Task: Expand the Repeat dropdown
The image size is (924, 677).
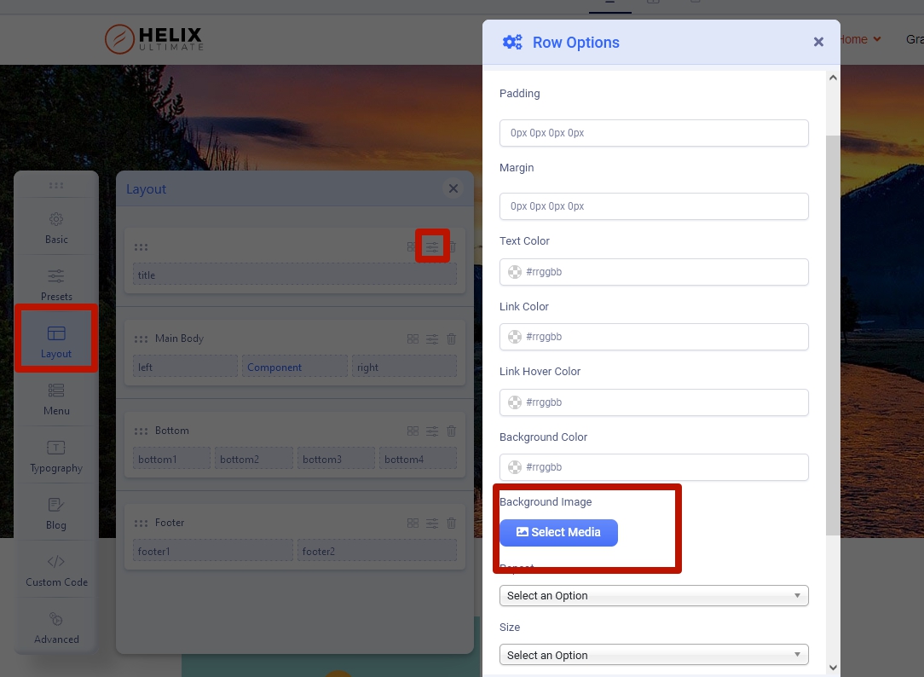Action: (654, 595)
